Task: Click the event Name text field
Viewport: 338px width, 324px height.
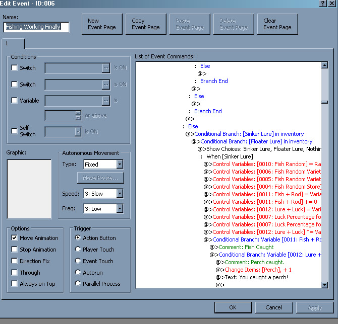Action: point(36,27)
